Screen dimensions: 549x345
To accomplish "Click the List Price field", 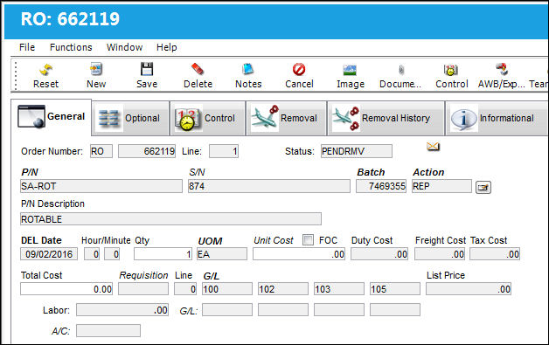I will click(469, 289).
